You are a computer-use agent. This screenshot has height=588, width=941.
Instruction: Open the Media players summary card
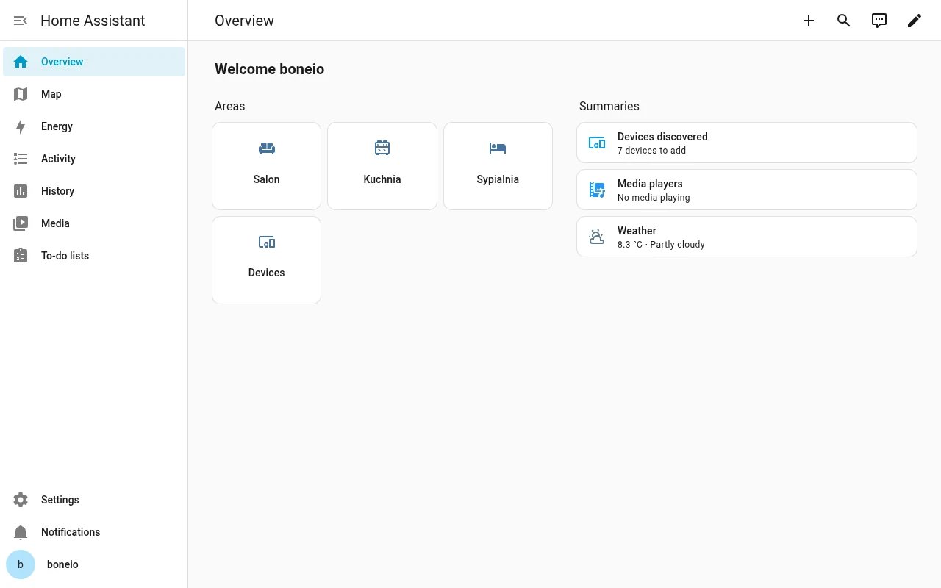747,190
